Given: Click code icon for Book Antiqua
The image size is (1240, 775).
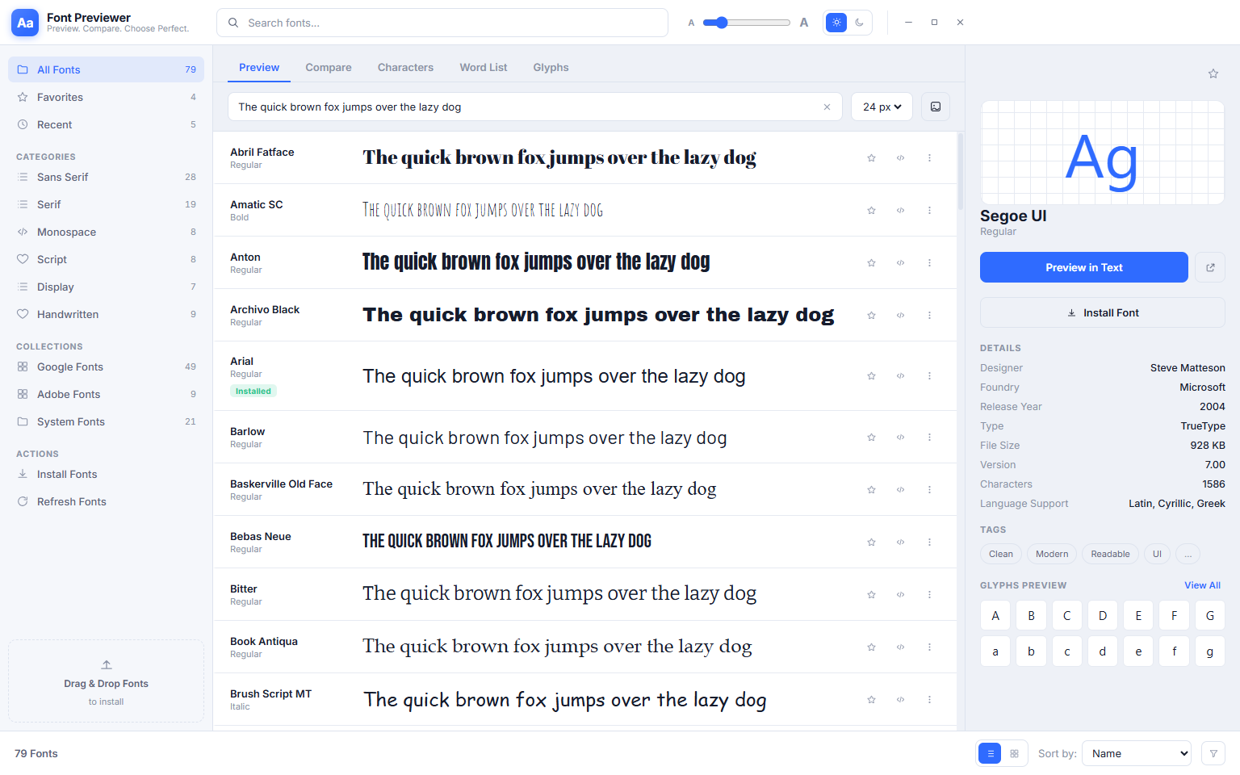Looking at the screenshot, I should click(900, 647).
